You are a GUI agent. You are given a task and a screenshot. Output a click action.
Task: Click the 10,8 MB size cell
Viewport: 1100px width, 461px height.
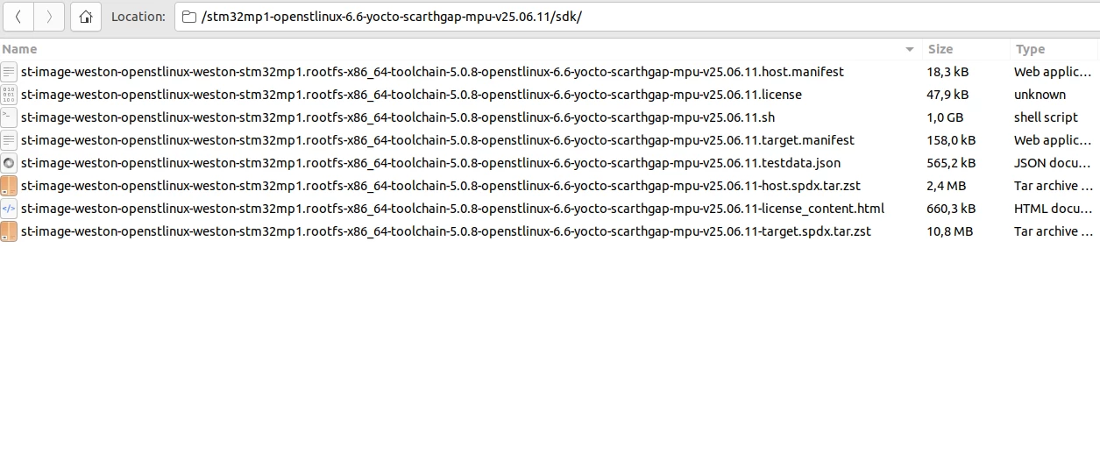click(x=949, y=231)
